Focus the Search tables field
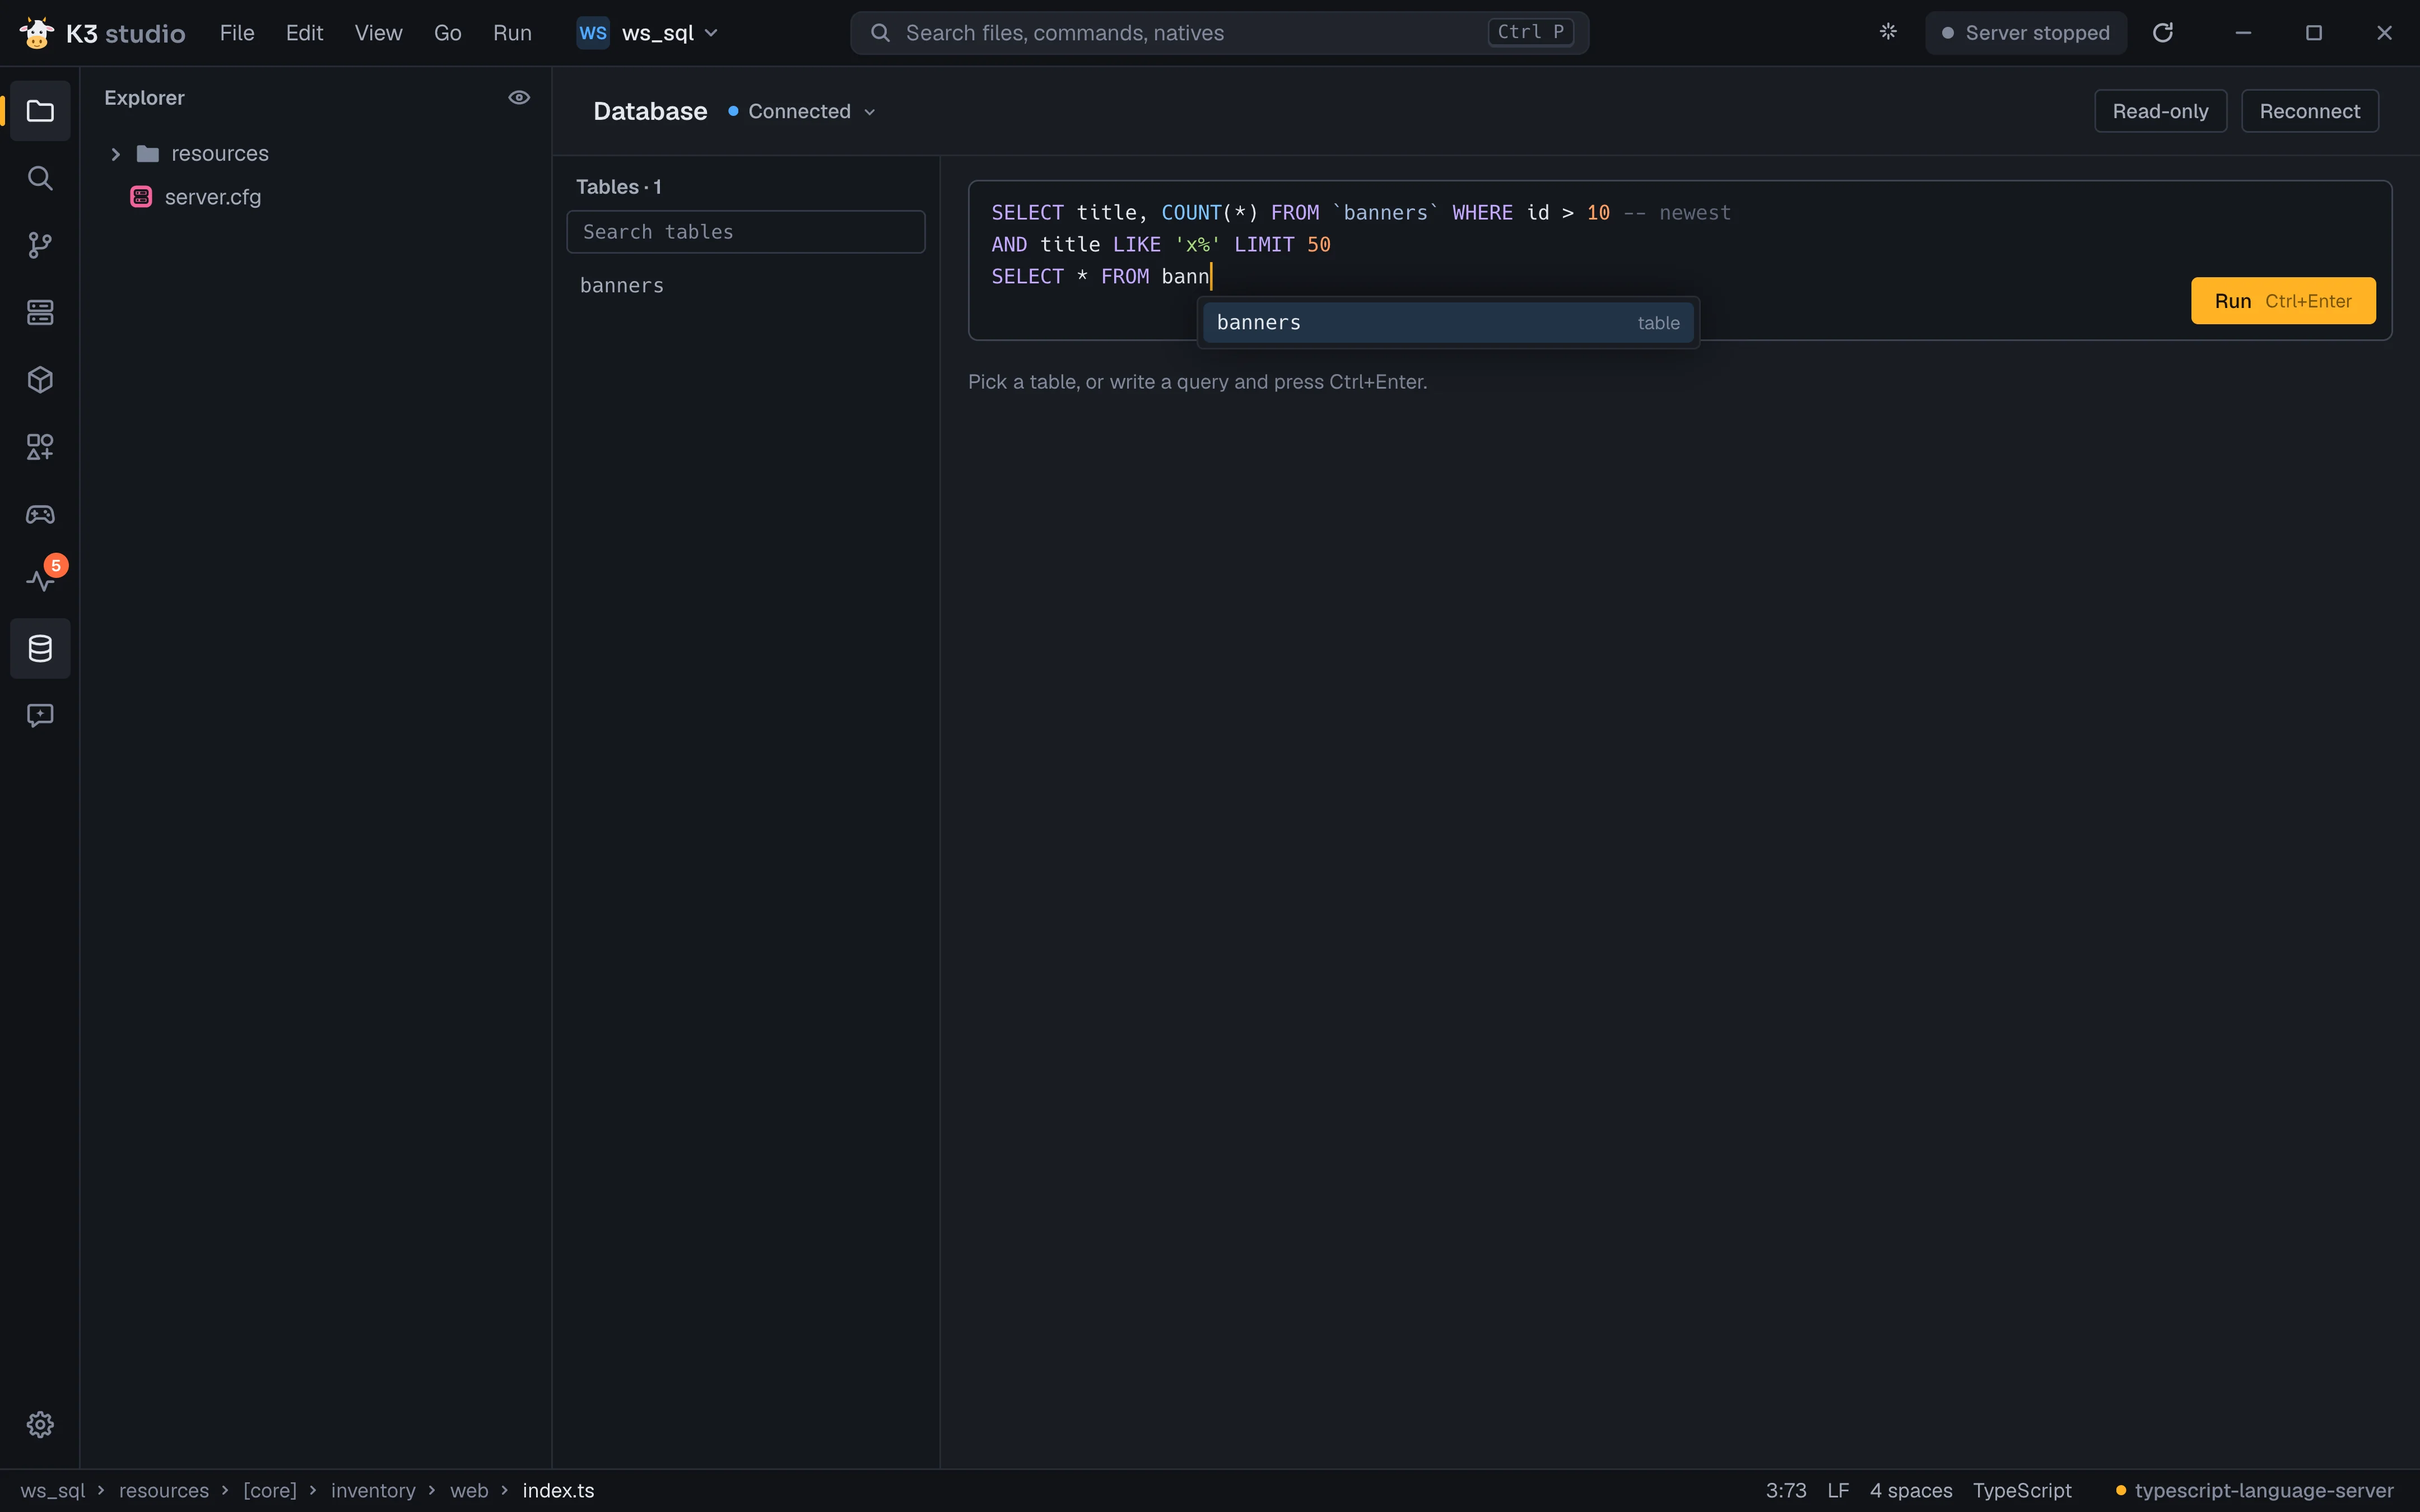The height and width of the screenshot is (1512, 2420). click(746, 232)
